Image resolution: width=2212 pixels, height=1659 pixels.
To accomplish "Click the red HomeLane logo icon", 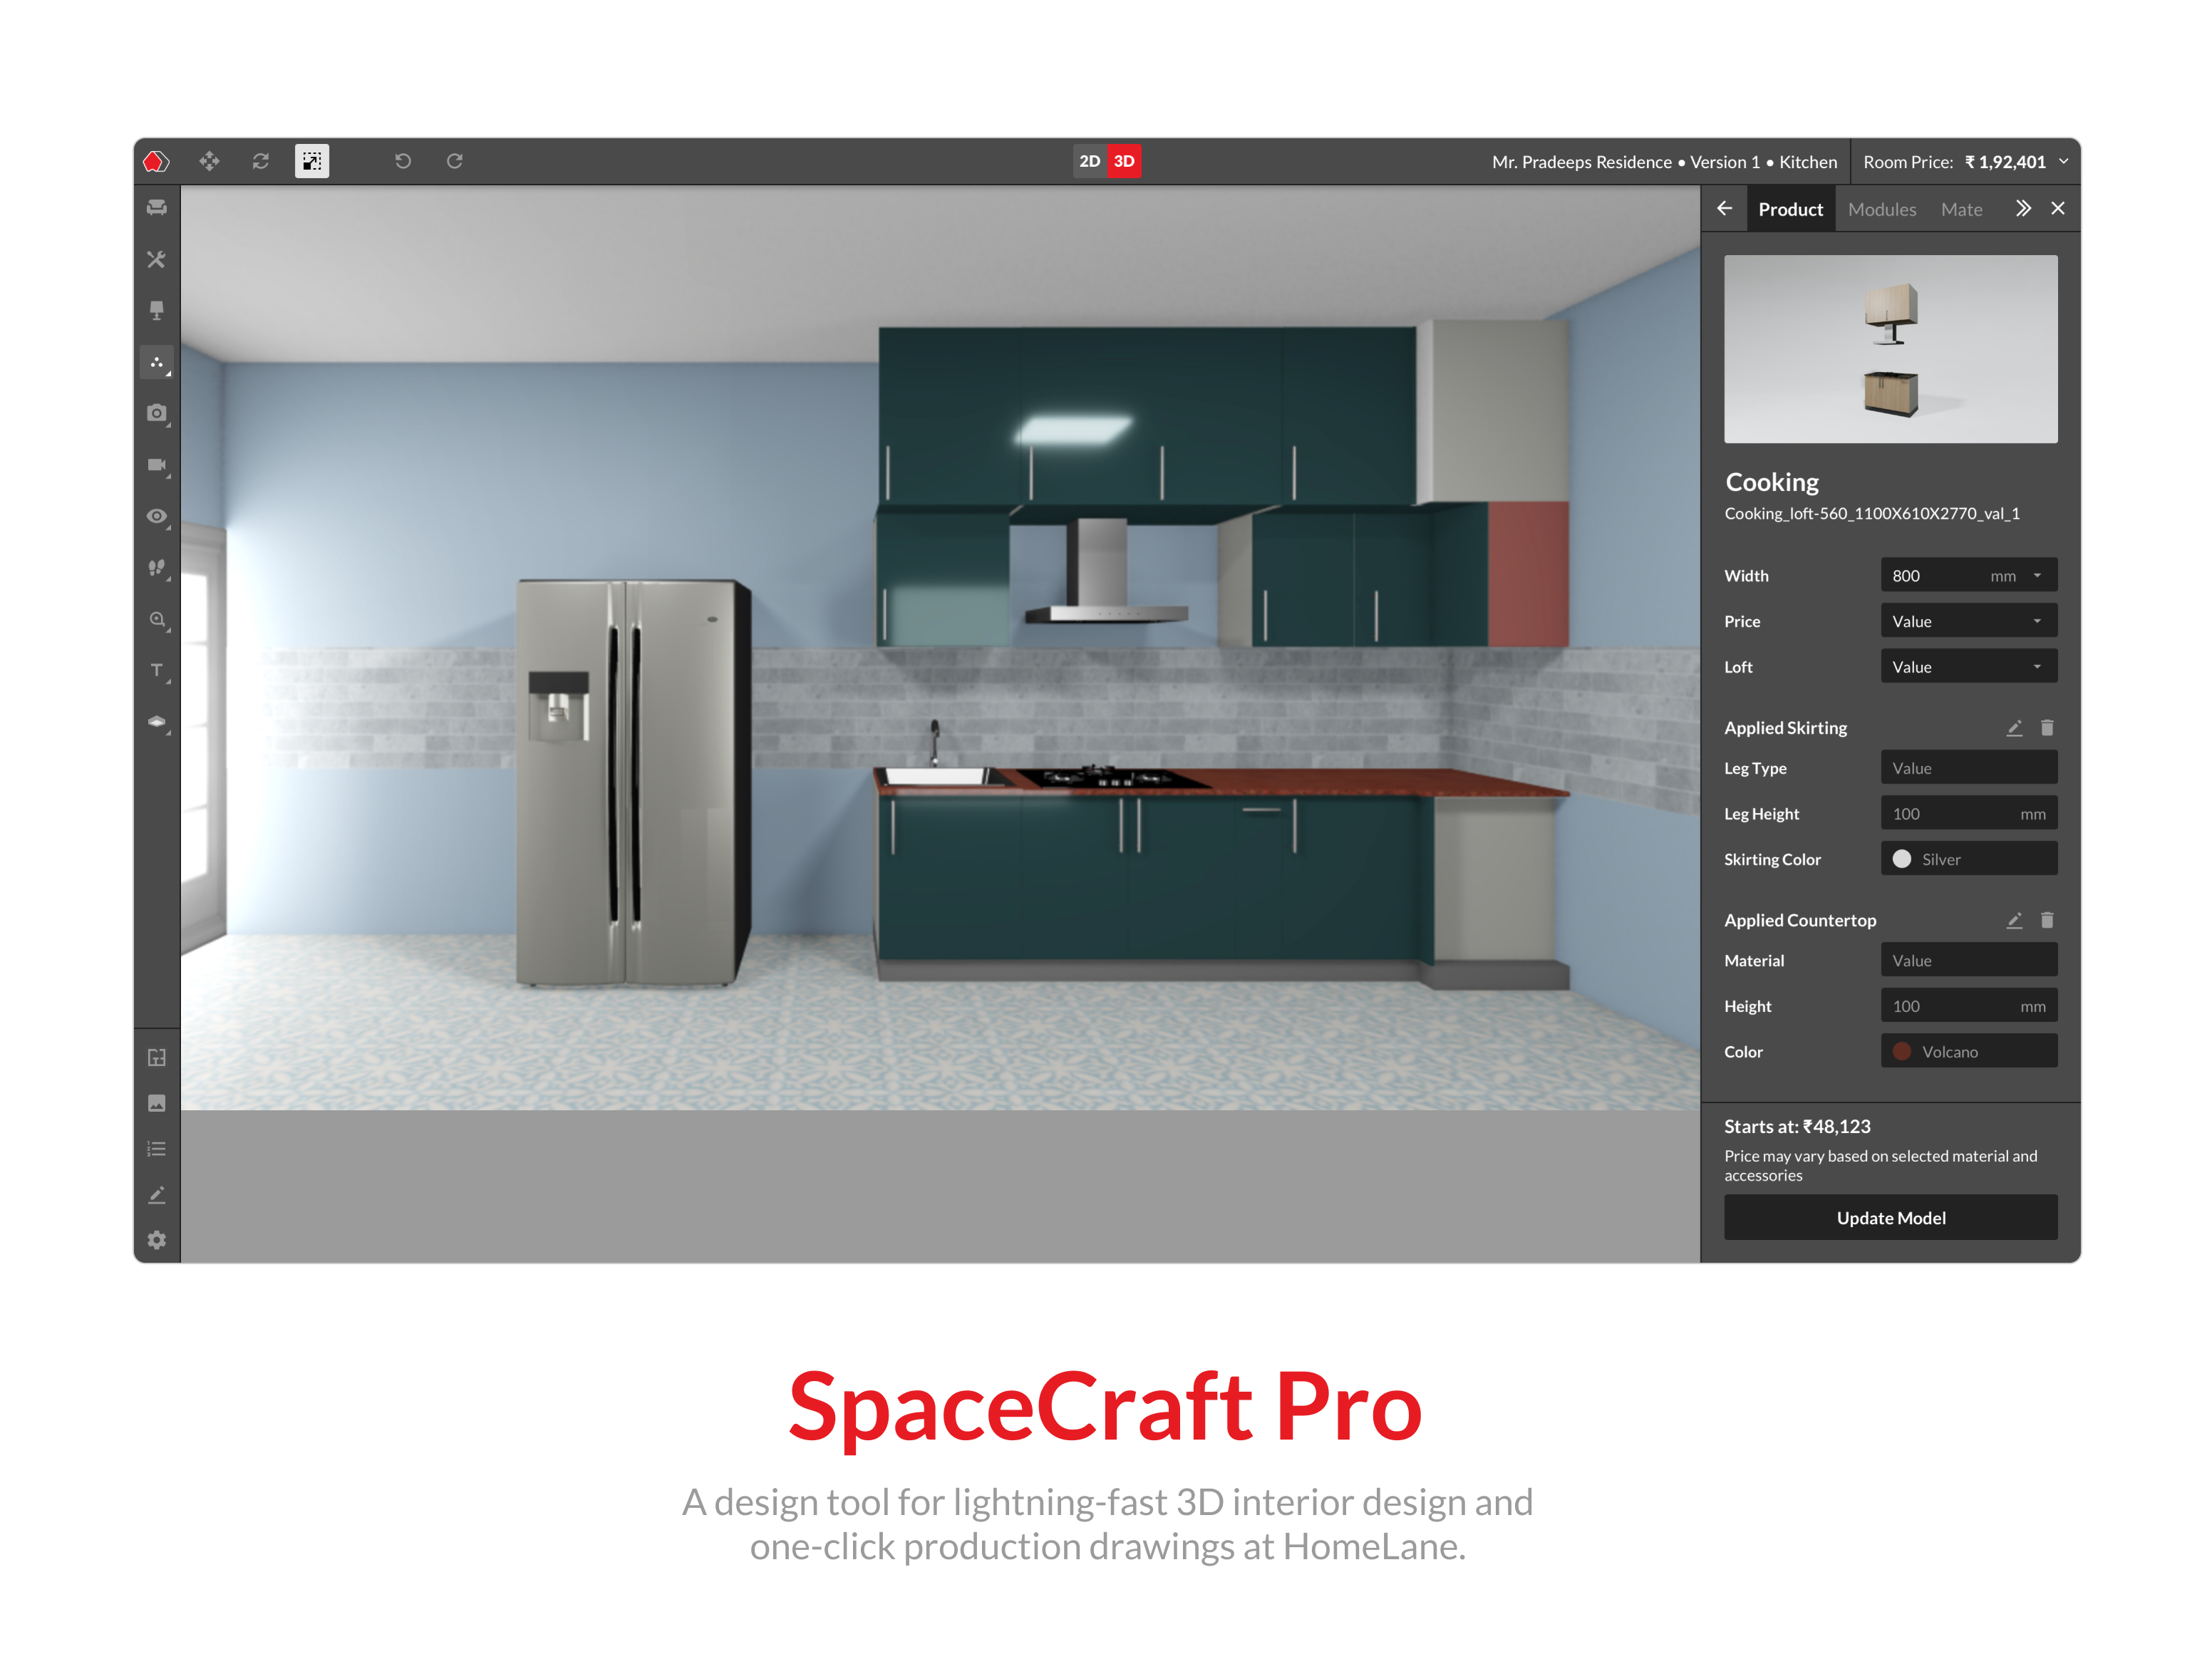I will 156,161.
